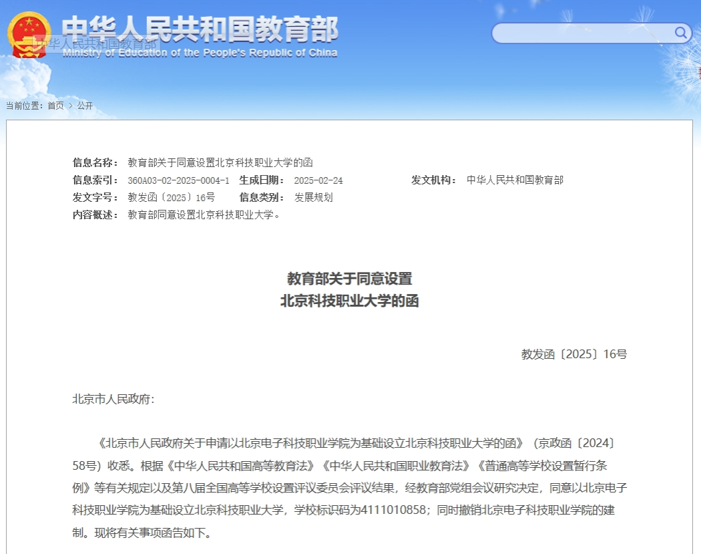Click the magnifier search icon
The image size is (701, 554).
[680, 33]
